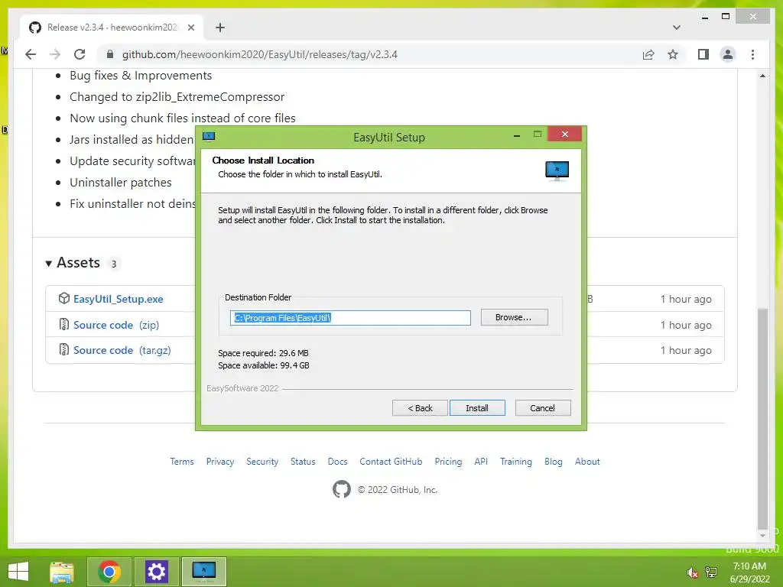Open the Docs footer link
Viewport: 783px width, 587px height.
coord(337,462)
